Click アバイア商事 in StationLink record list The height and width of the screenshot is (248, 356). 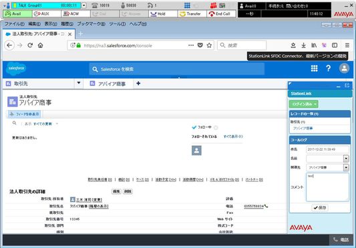tap(303, 128)
